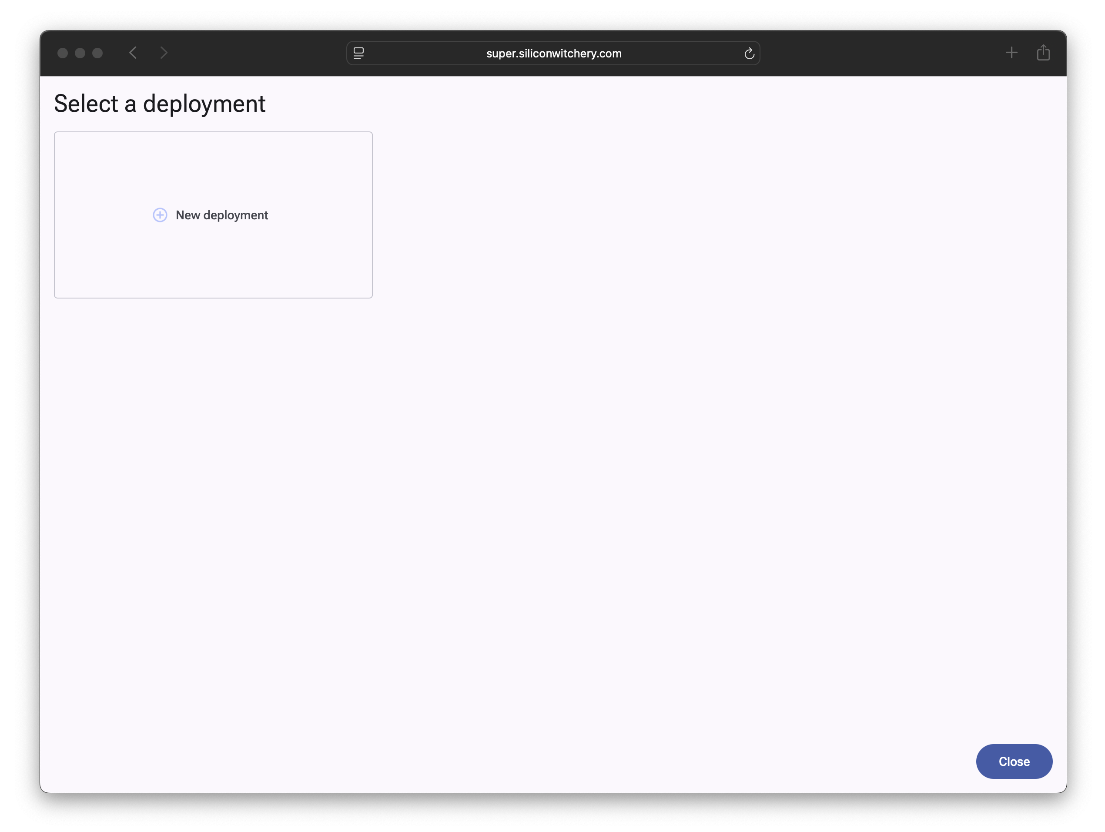
Task: Go back using the browser back arrow
Action: pos(133,53)
